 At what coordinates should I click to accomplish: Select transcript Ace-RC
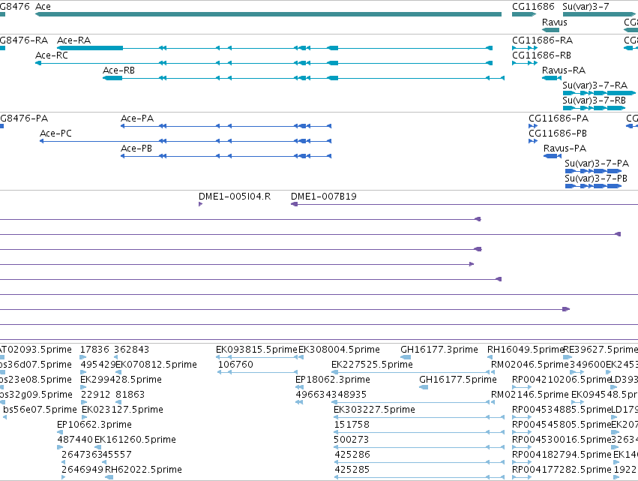pyautogui.click(x=264, y=63)
